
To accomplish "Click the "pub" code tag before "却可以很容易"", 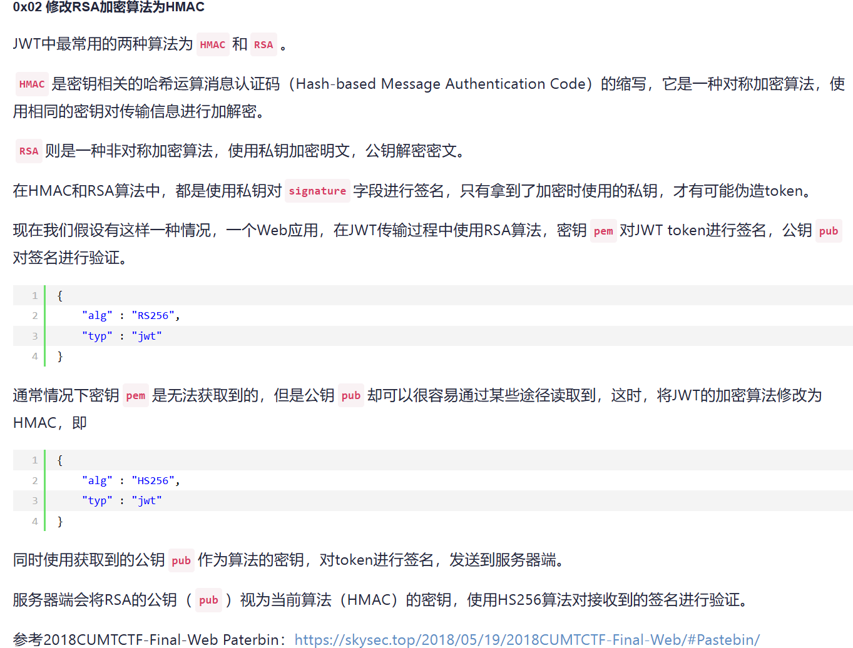I will click(351, 395).
